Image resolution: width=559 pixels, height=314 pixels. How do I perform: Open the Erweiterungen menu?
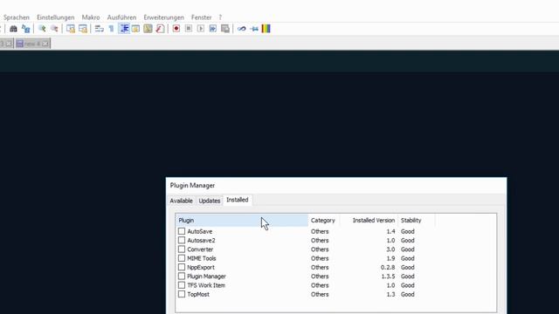pos(163,17)
